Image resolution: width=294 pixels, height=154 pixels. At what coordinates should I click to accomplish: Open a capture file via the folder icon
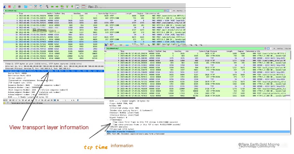[x=26, y=6]
